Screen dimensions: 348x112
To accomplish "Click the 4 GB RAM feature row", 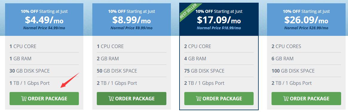I will [x=219, y=59].
